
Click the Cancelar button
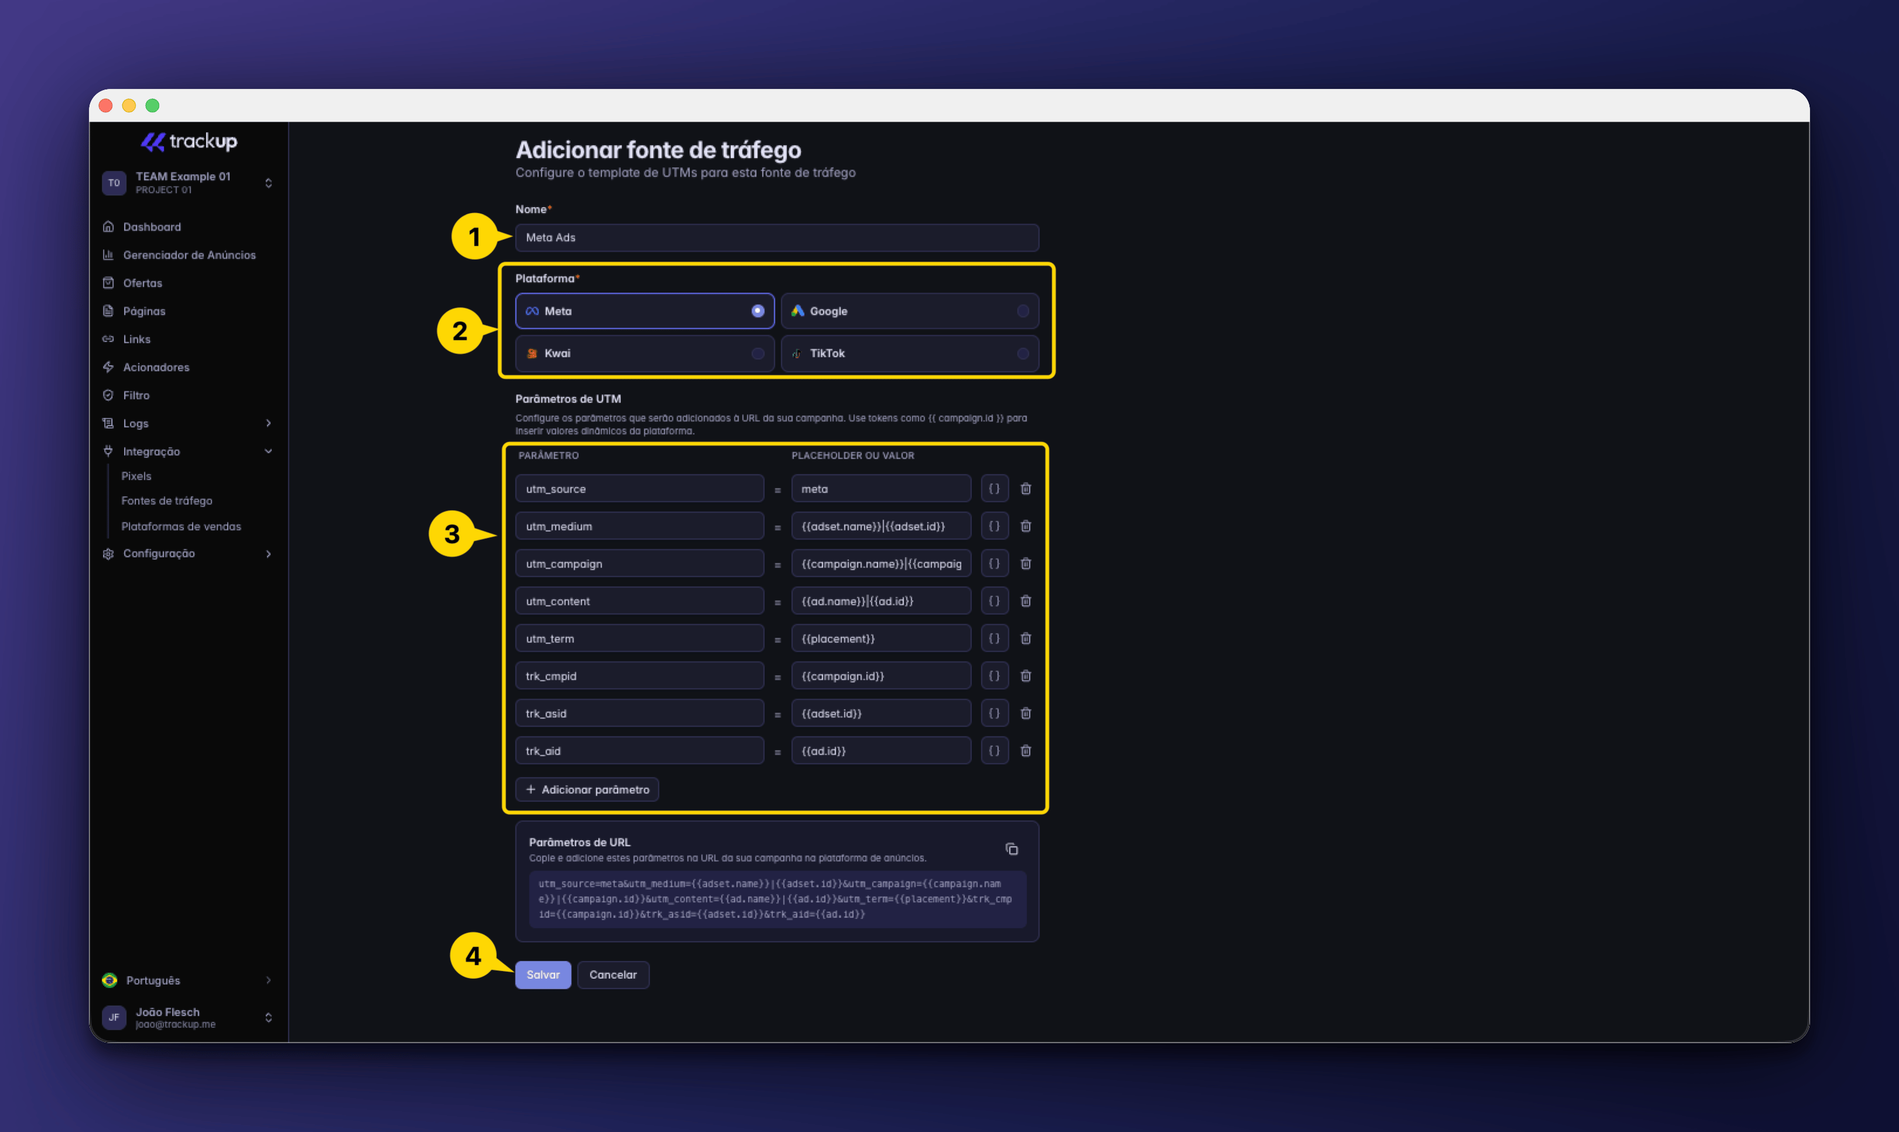click(613, 975)
